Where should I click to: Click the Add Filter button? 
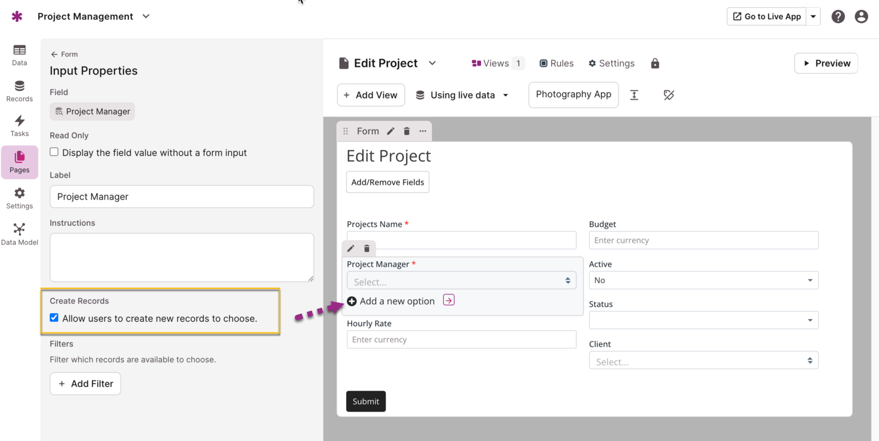click(x=86, y=384)
